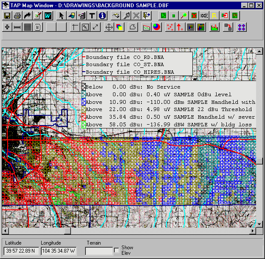
Task: Click the 100% zoom button
Action: pyautogui.click(x=204, y=16)
